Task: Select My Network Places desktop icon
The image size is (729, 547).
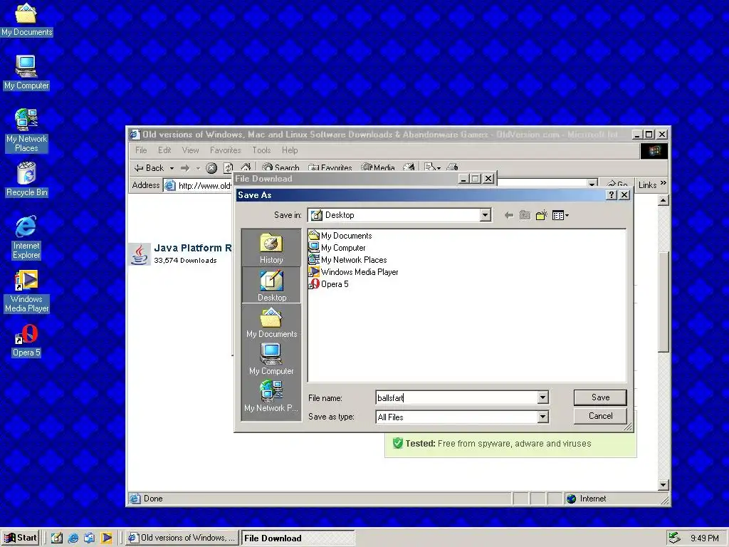Action: point(26,131)
